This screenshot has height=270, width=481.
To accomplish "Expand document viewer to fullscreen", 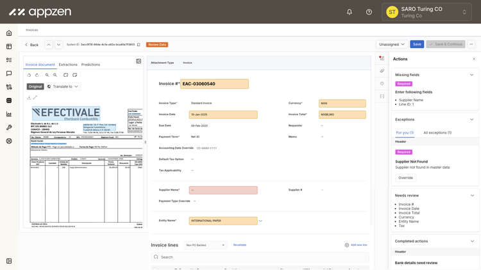I will (35, 97).
